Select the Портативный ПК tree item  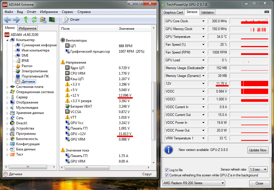[x=32, y=76]
